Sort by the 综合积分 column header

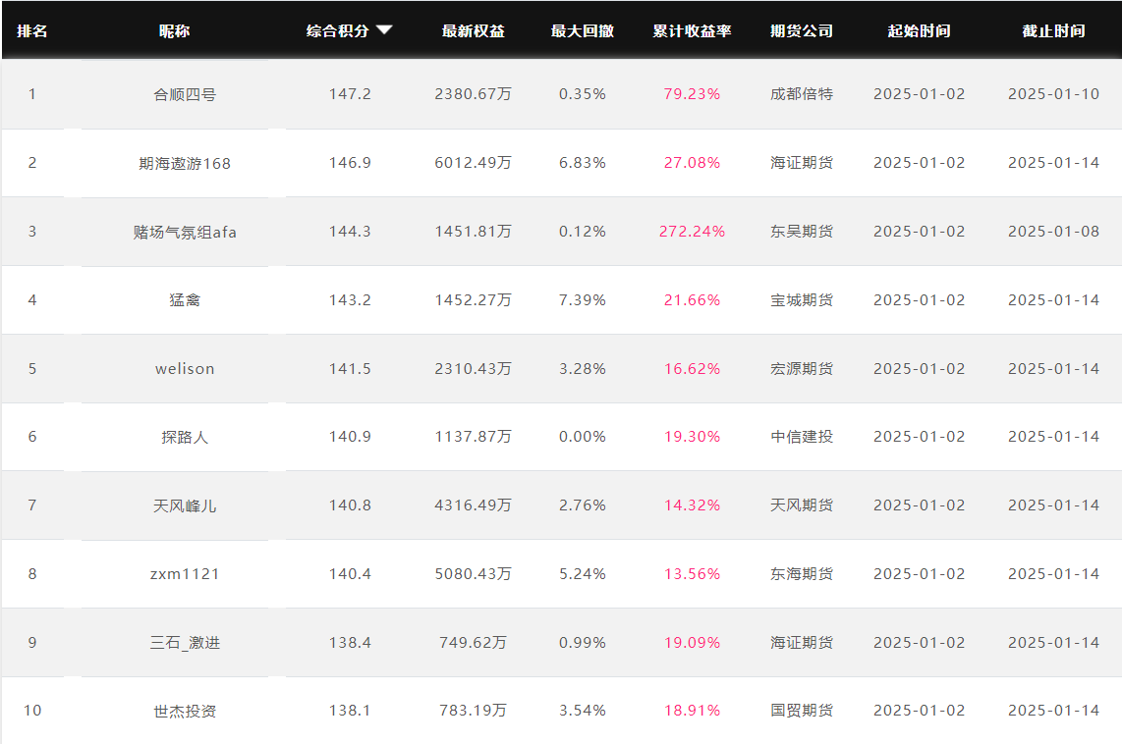click(338, 30)
